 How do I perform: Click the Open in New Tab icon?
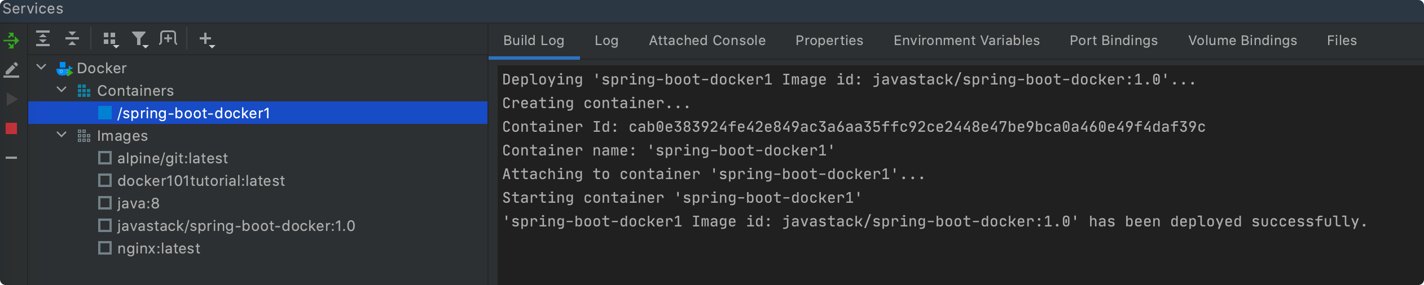168,38
